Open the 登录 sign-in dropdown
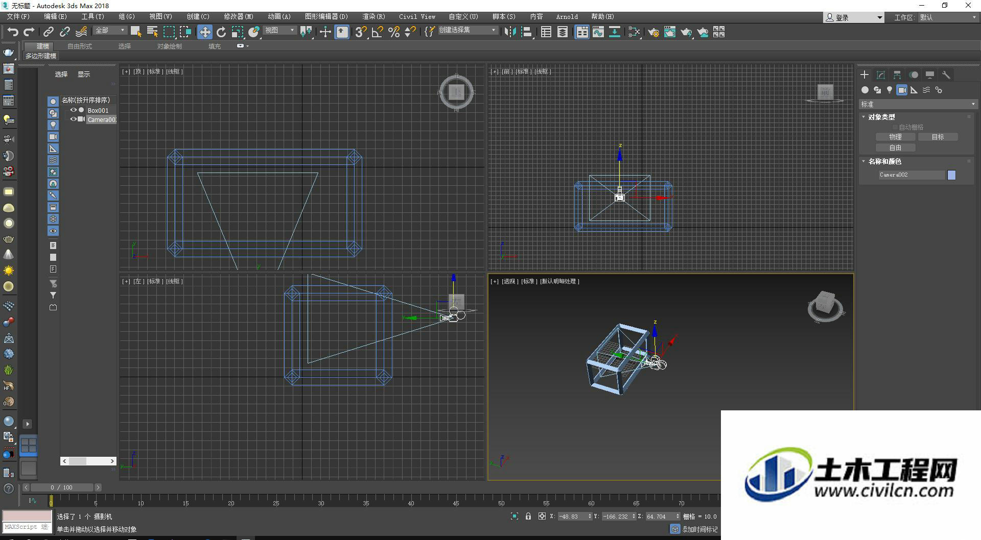Viewport: 981px width, 540px height. point(853,17)
